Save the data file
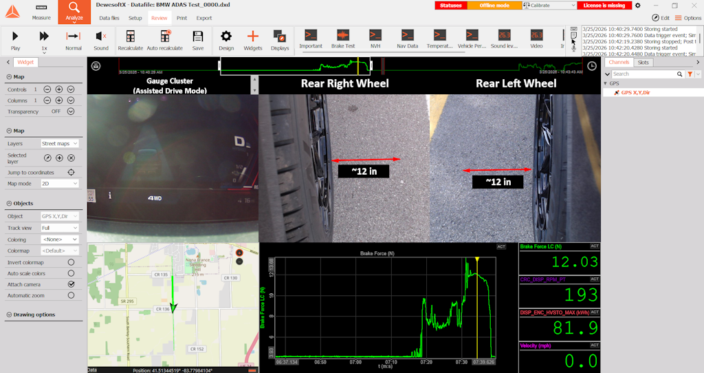 coord(197,41)
